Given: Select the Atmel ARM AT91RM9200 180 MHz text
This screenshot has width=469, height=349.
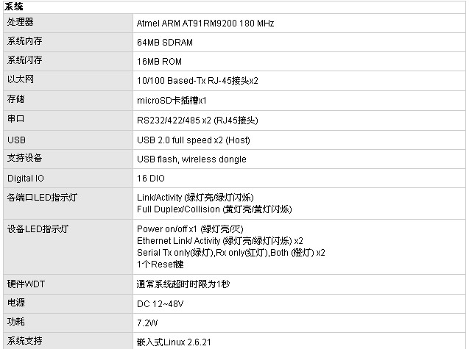Looking at the screenshot, I should pos(205,24).
